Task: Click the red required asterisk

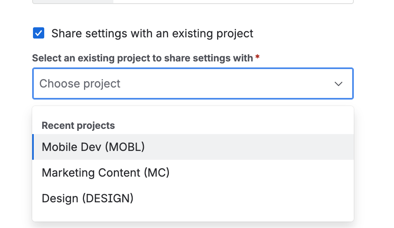Action: (257, 58)
